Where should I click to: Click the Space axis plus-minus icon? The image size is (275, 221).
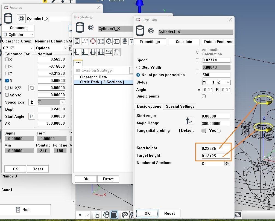click(x=32, y=102)
